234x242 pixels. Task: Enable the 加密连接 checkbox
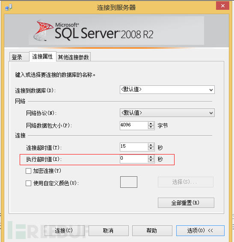click(29, 171)
